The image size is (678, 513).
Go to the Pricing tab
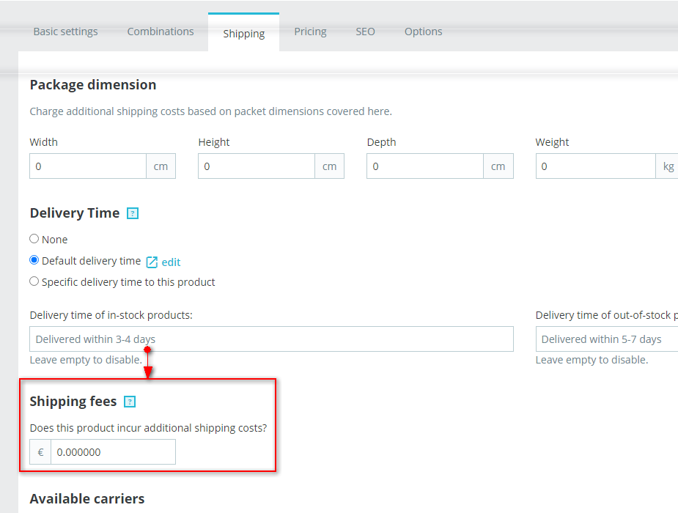pyautogui.click(x=310, y=32)
